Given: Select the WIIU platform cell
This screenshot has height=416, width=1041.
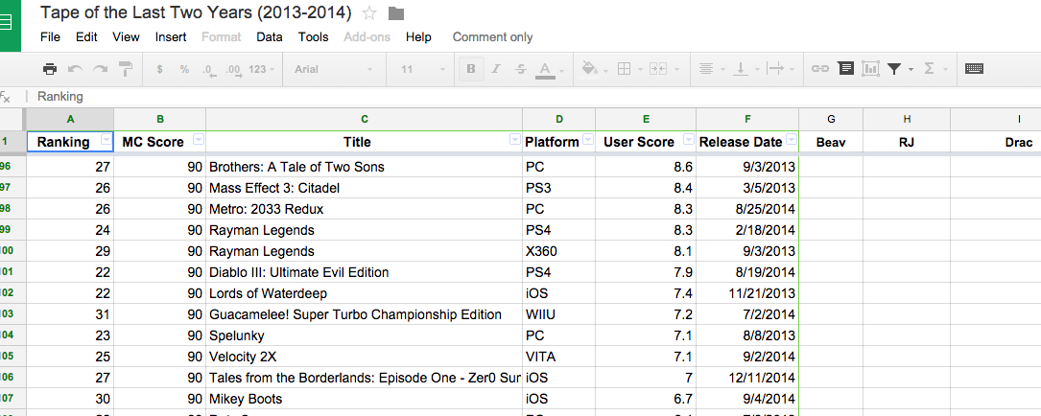Looking at the screenshot, I should pyautogui.click(x=559, y=314).
